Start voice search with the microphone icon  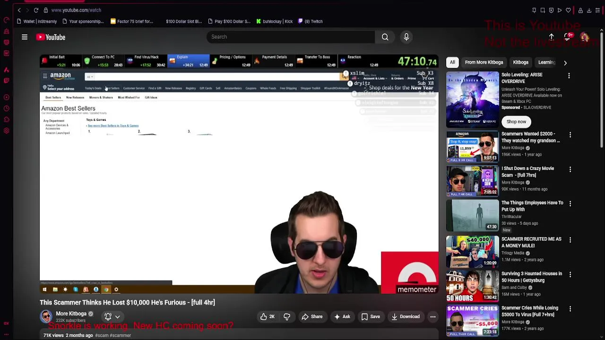point(406,37)
